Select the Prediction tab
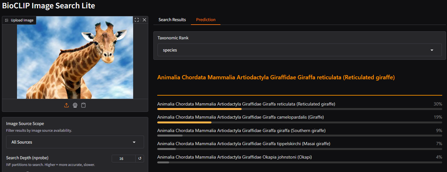This screenshot has width=447, height=172. 206,20
